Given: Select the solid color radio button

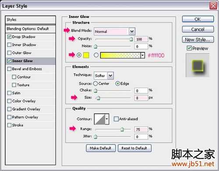Looking at the screenshot, I should point(79,55).
